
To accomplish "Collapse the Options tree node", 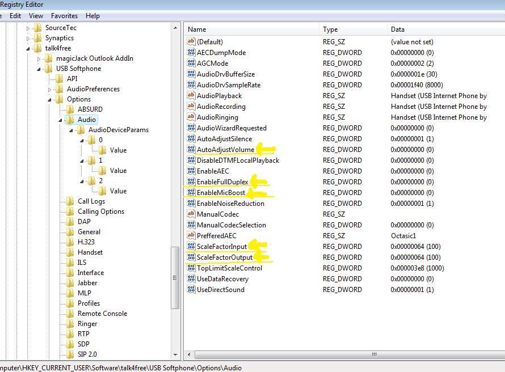I will click(x=49, y=100).
